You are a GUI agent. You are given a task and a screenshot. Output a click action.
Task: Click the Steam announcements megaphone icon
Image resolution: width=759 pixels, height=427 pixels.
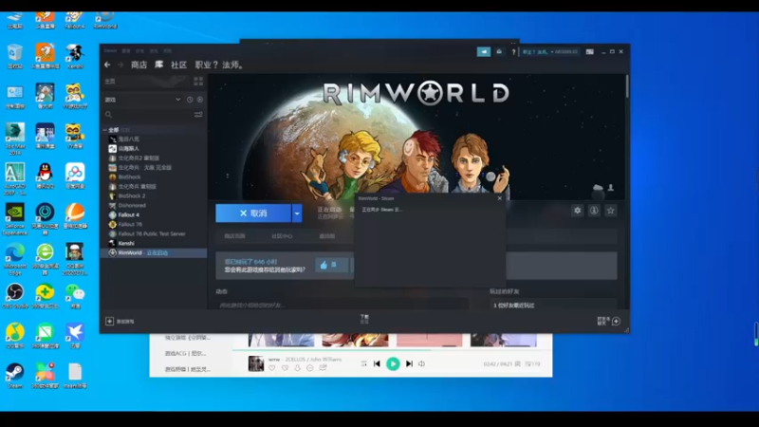(484, 52)
